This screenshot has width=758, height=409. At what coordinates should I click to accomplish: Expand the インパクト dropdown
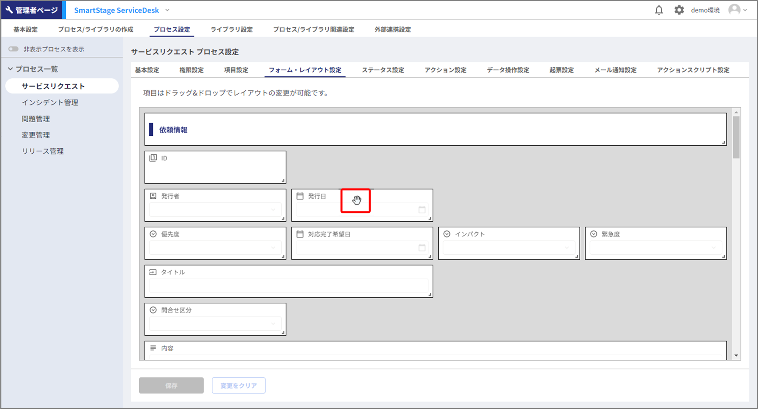567,248
